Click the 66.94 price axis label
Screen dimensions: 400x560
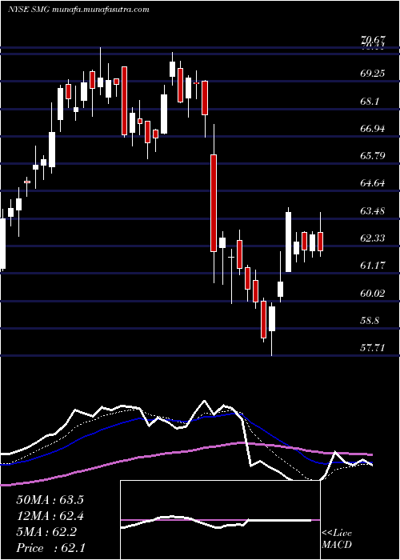click(373, 129)
